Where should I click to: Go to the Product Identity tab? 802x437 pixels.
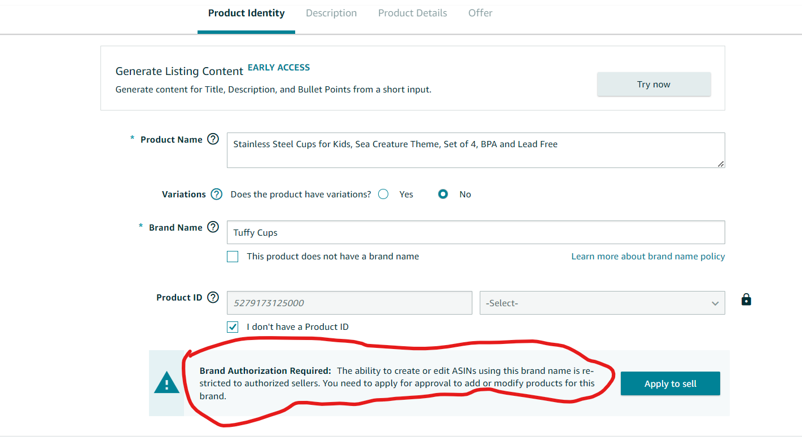point(246,13)
